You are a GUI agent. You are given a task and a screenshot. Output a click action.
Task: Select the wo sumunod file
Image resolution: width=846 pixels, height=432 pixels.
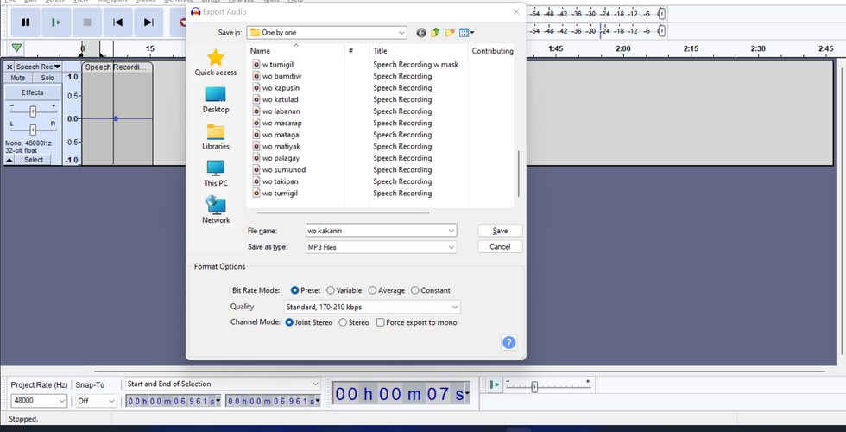(x=283, y=169)
